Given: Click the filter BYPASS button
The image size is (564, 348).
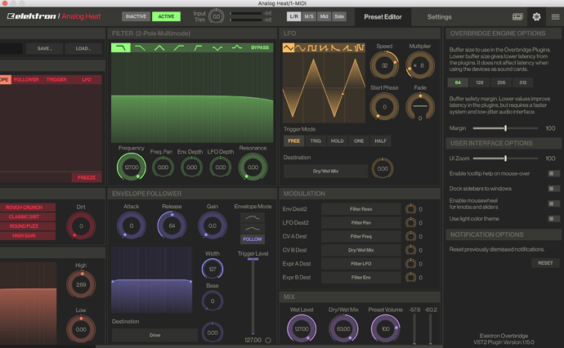Looking at the screenshot, I should 260,47.
